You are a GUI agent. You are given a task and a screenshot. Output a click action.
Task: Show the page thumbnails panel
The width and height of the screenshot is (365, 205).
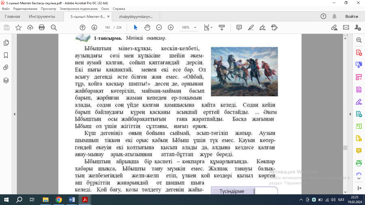(6, 43)
